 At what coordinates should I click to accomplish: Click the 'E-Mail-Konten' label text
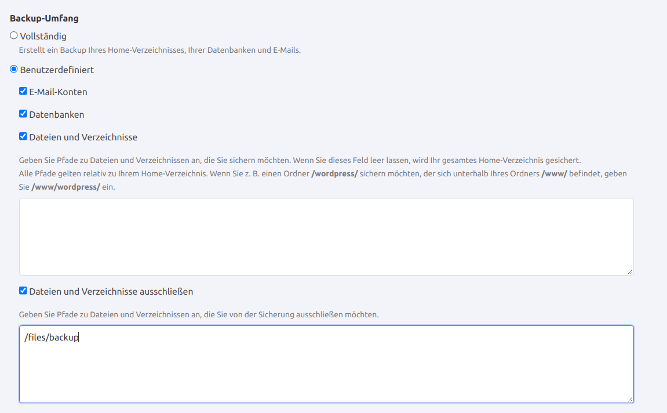[58, 92]
